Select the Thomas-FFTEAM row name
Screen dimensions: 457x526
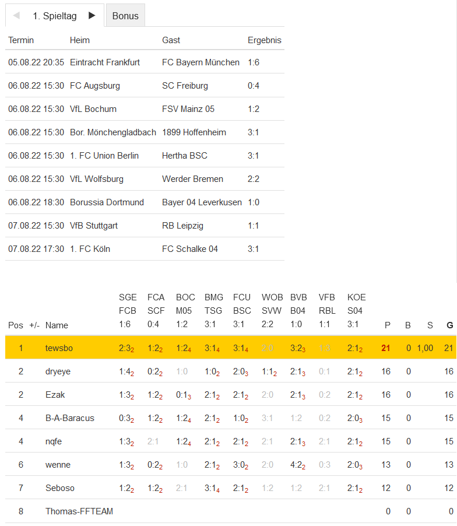tap(79, 511)
